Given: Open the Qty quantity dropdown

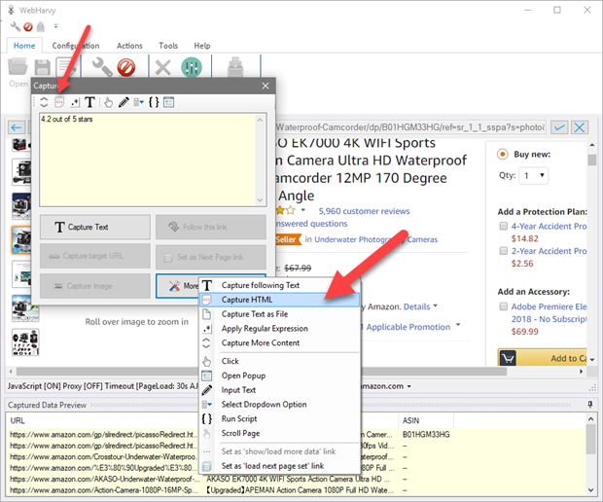Looking at the screenshot, I should pos(533,176).
